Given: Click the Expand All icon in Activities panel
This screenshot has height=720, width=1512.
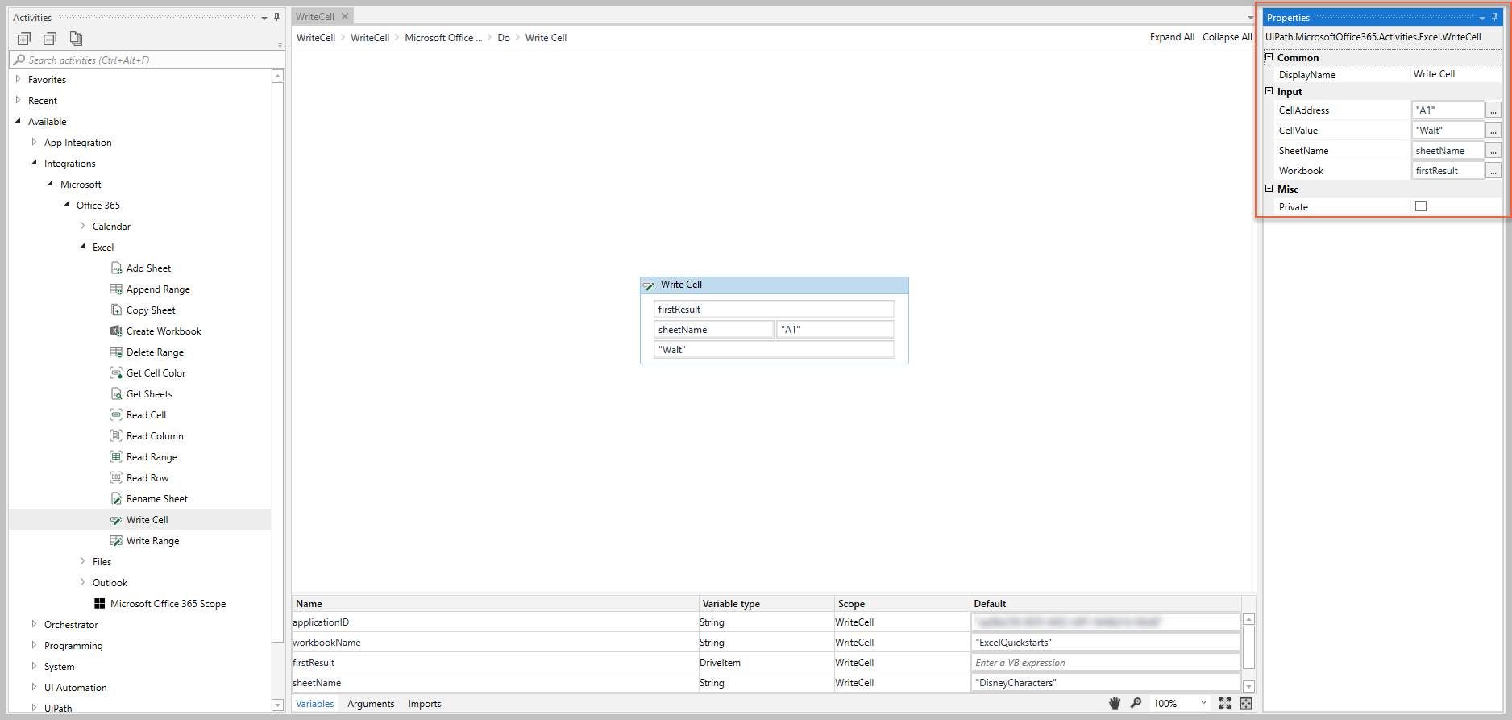Looking at the screenshot, I should (x=24, y=39).
